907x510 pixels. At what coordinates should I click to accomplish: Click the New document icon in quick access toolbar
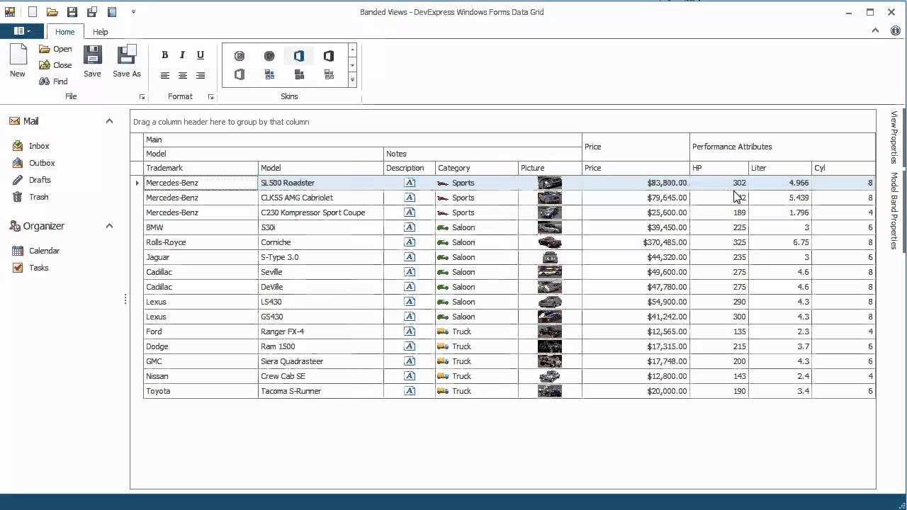pyautogui.click(x=32, y=12)
